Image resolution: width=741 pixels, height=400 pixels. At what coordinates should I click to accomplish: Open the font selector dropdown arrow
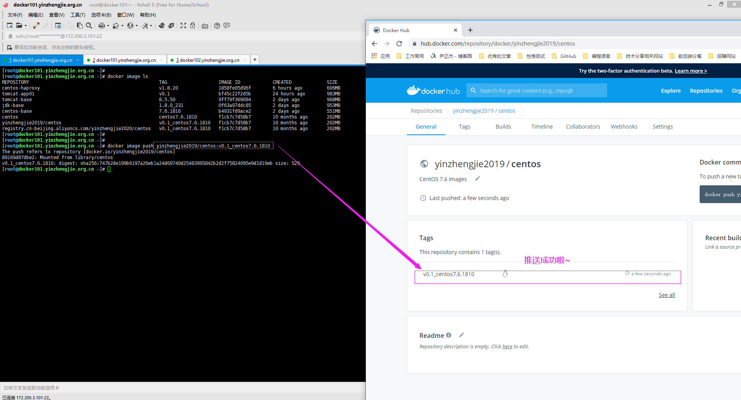(x=151, y=25)
